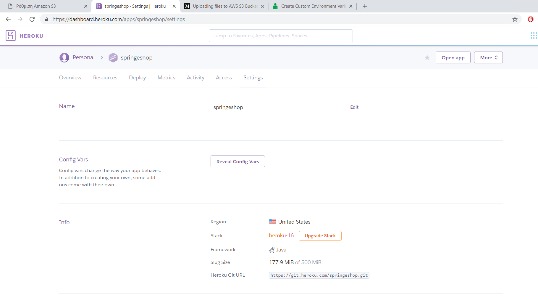Image resolution: width=538 pixels, height=303 pixels.
Task: Go back to the previous page
Action: 8,19
